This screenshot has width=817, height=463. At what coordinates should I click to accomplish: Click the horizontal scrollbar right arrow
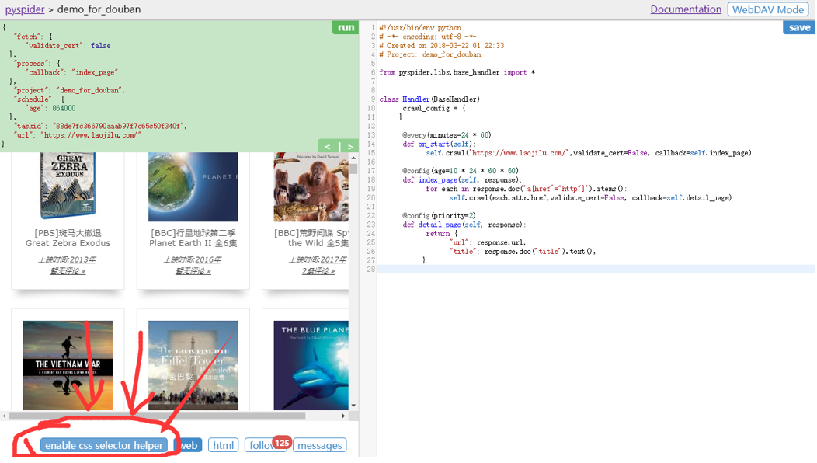343,416
